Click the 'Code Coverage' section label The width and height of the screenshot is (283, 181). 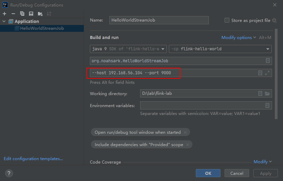[105, 162]
